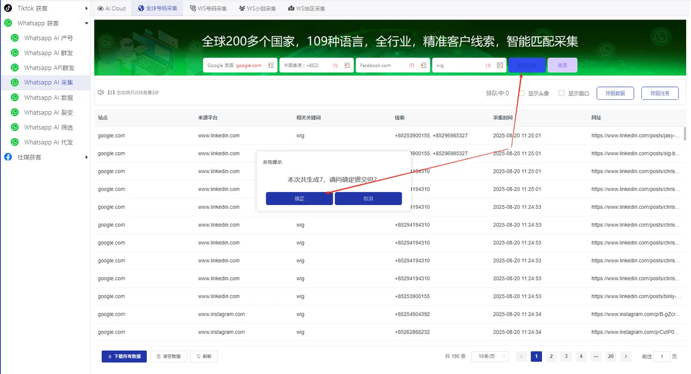Check the keyword input filter icon beside wig

point(501,65)
